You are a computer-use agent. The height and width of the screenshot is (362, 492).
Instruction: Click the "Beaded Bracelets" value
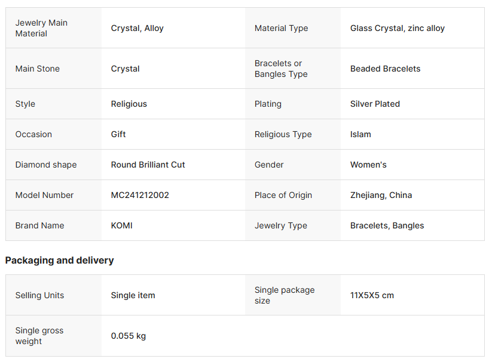tap(385, 69)
